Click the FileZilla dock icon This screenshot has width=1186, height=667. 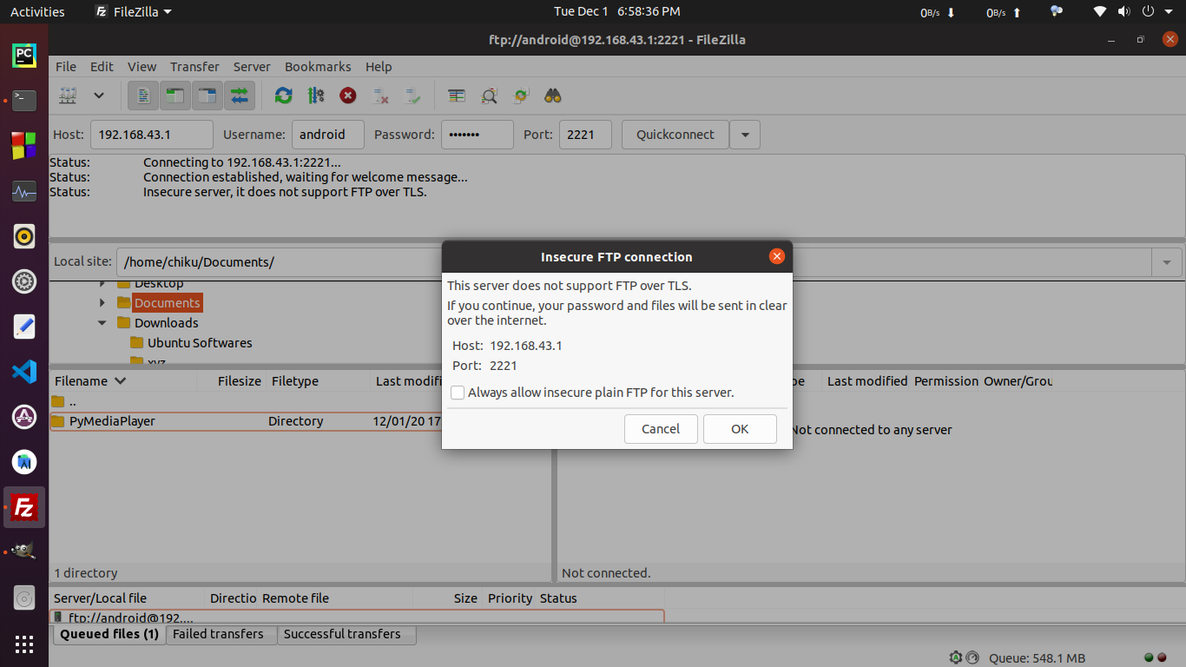pos(24,507)
